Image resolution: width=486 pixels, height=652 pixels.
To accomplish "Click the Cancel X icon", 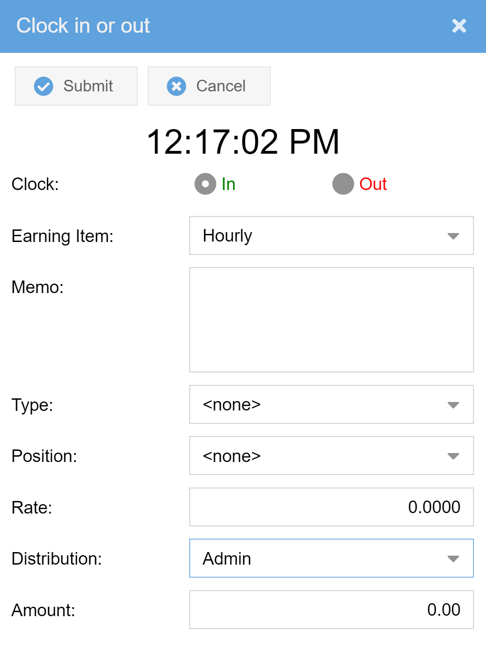I will click(x=176, y=86).
